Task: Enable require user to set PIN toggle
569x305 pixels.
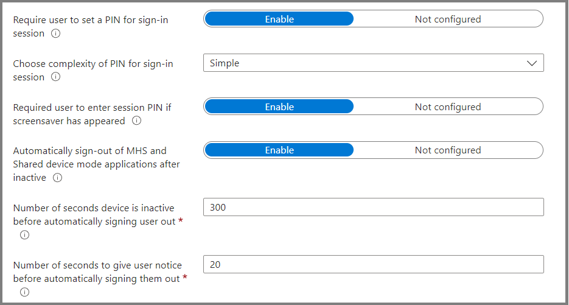Action: [279, 19]
